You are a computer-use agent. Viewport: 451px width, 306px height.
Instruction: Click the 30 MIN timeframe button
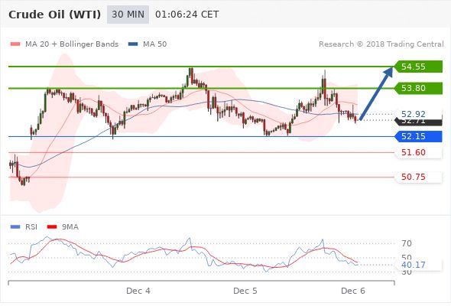(128, 15)
